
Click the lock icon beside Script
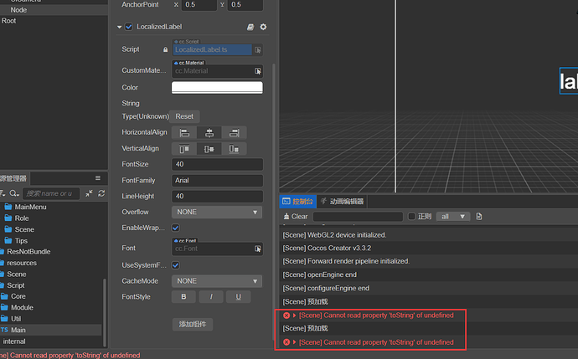click(166, 49)
